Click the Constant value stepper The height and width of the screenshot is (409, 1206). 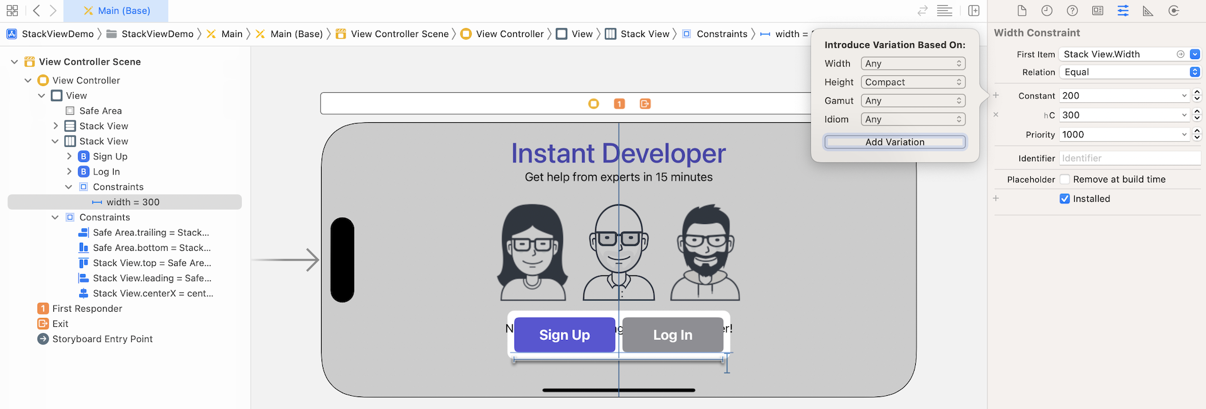click(x=1197, y=96)
